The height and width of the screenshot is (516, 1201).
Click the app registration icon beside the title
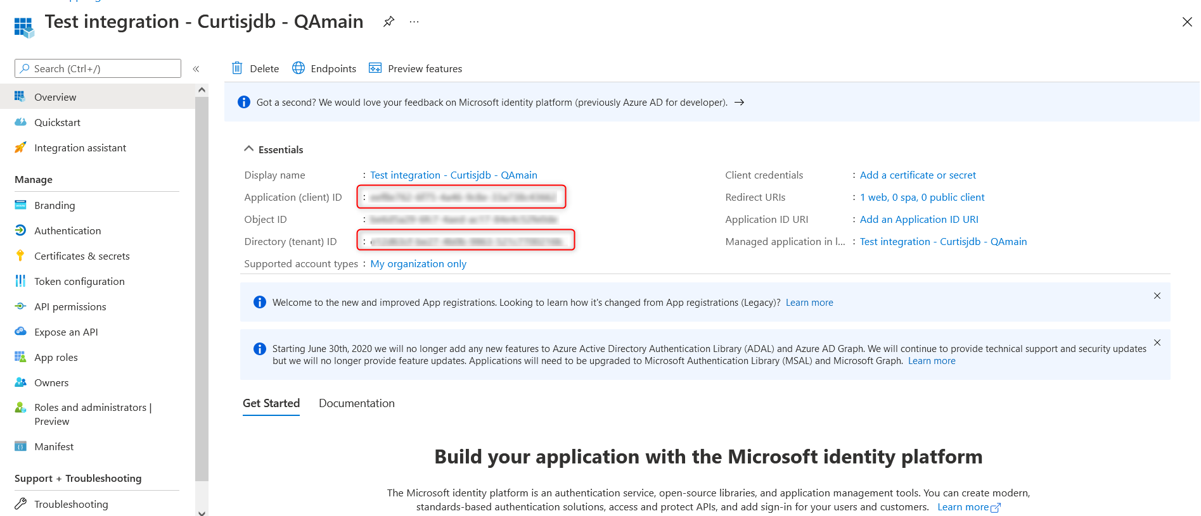pos(24,27)
